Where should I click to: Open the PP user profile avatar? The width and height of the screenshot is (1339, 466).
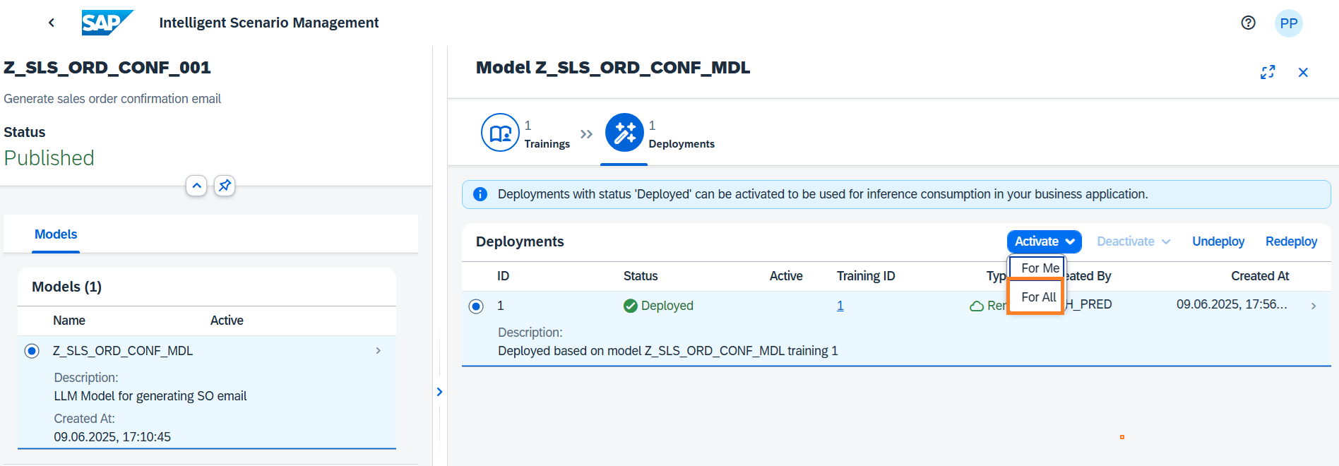click(x=1288, y=23)
